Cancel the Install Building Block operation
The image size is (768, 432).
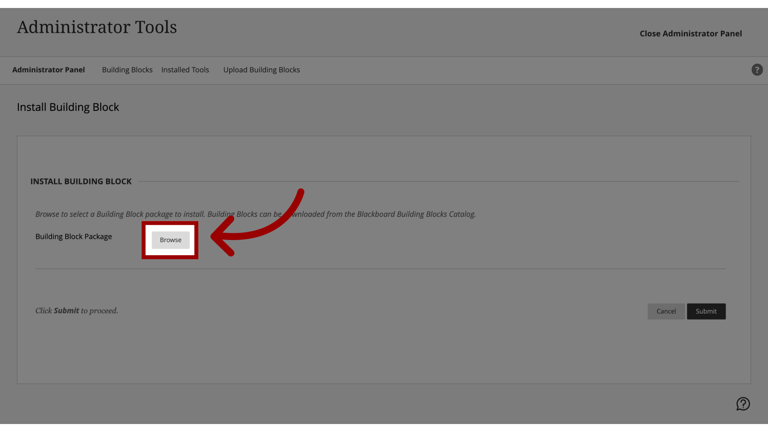pyautogui.click(x=666, y=311)
